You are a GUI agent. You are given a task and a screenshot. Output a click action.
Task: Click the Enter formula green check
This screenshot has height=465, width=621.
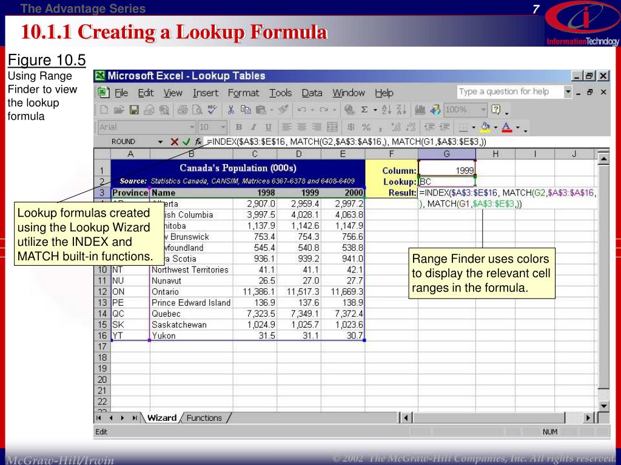(186, 142)
